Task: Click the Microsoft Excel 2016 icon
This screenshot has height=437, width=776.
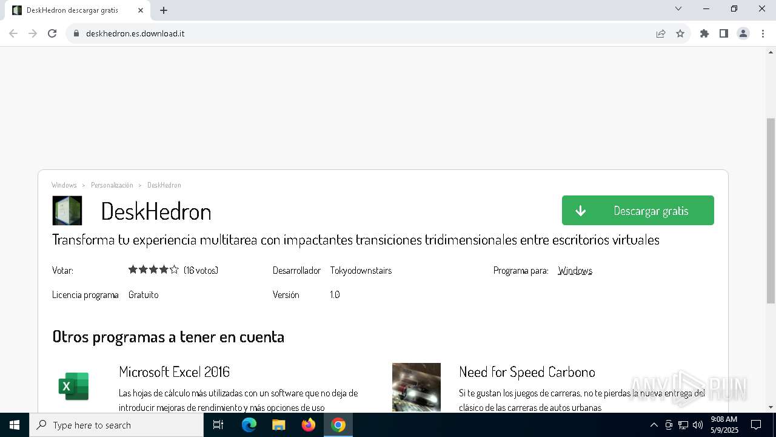Action: 73,387
